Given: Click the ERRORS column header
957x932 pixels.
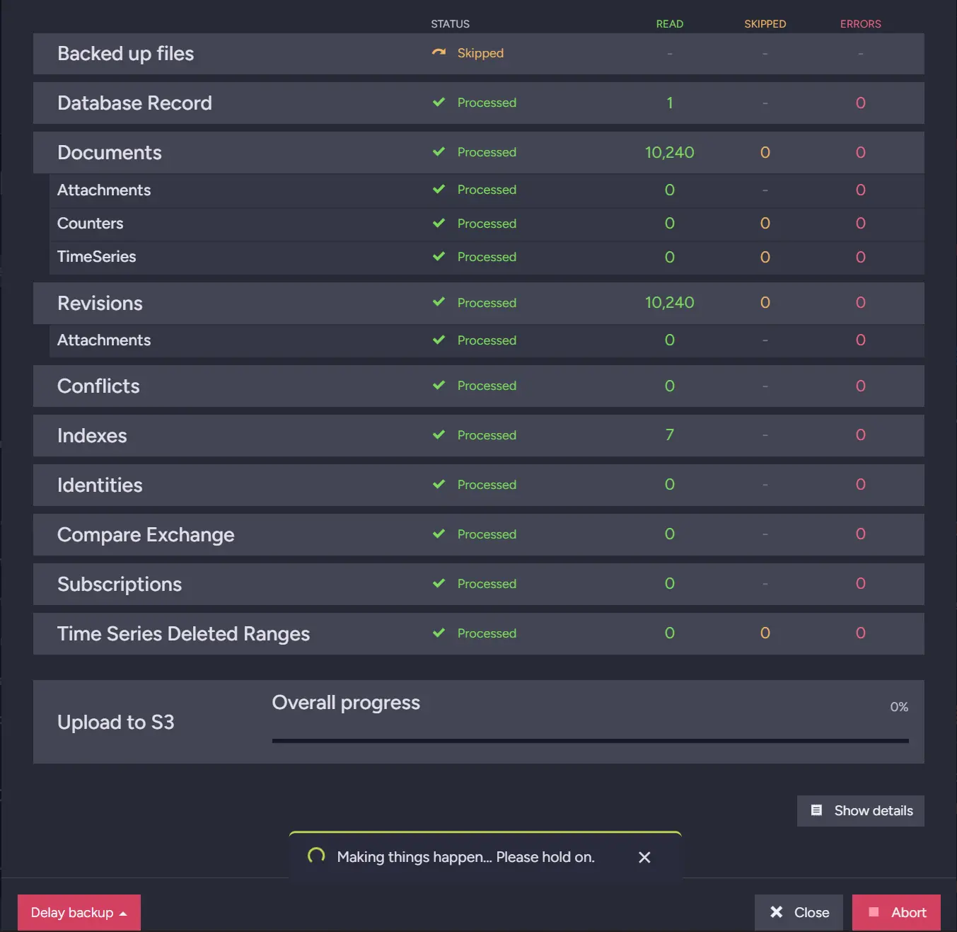Looking at the screenshot, I should click(x=860, y=24).
